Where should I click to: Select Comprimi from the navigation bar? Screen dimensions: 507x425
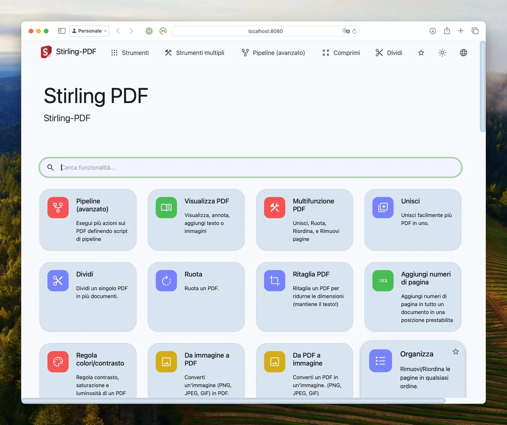341,52
